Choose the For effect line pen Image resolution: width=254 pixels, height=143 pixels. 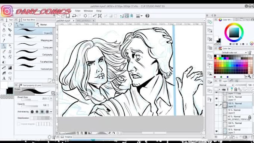pyautogui.click(x=34, y=60)
